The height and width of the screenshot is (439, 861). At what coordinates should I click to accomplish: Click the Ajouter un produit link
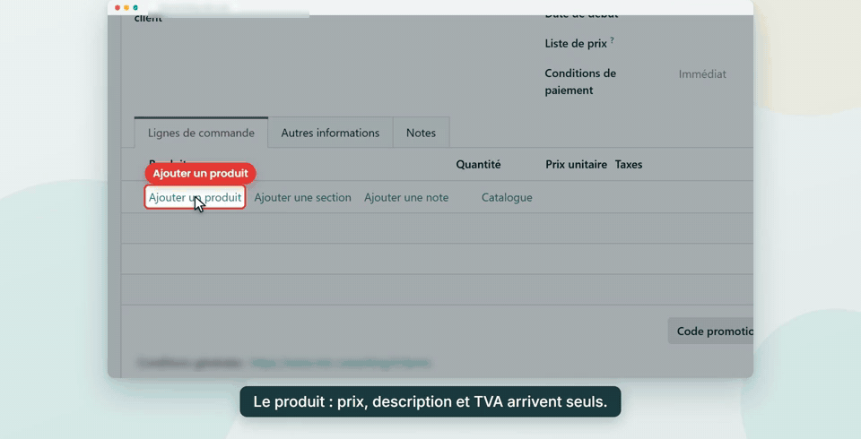(x=195, y=197)
